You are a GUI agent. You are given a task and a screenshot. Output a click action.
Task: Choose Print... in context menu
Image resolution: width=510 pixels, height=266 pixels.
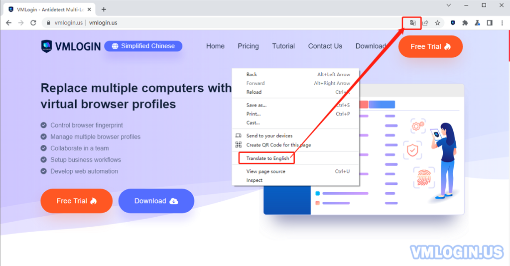coord(295,114)
